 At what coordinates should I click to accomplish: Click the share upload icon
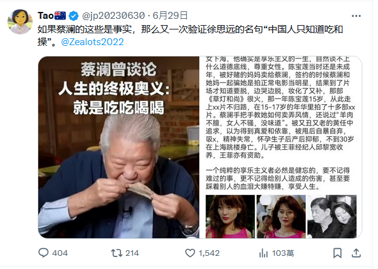(x=356, y=253)
